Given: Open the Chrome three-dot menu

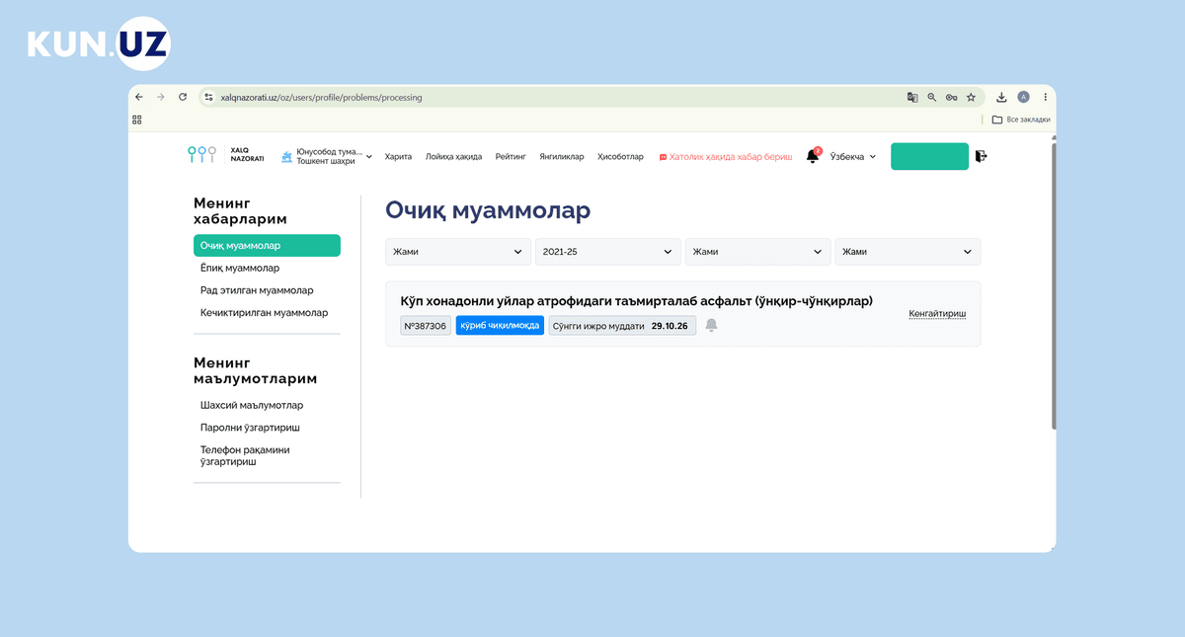Looking at the screenshot, I should pyautogui.click(x=1045, y=97).
